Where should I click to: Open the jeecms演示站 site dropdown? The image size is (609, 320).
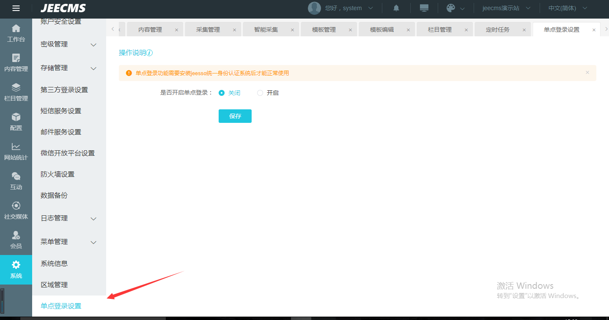pyautogui.click(x=506, y=8)
